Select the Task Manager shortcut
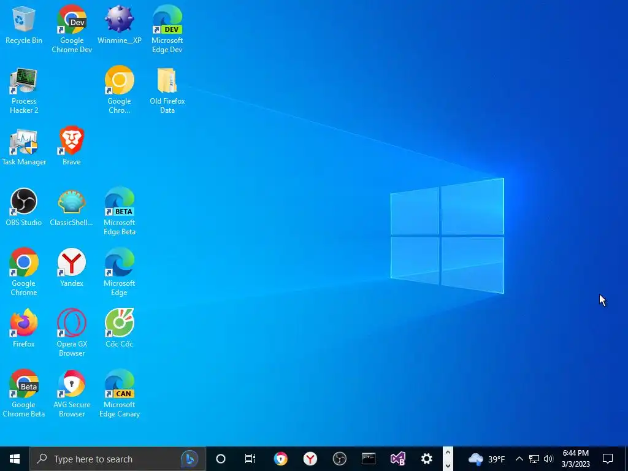This screenshot has height=471, width=628. pos(24,147)
